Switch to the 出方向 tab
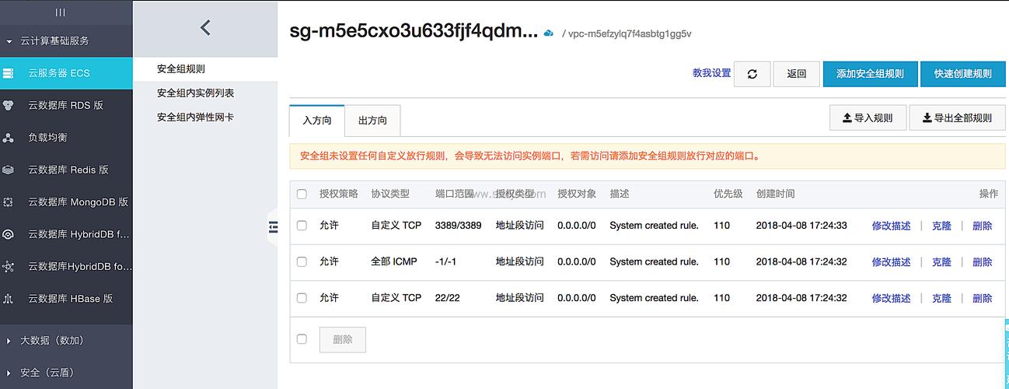This screenshot has height=389, width=1009. (x=372, y=121)
